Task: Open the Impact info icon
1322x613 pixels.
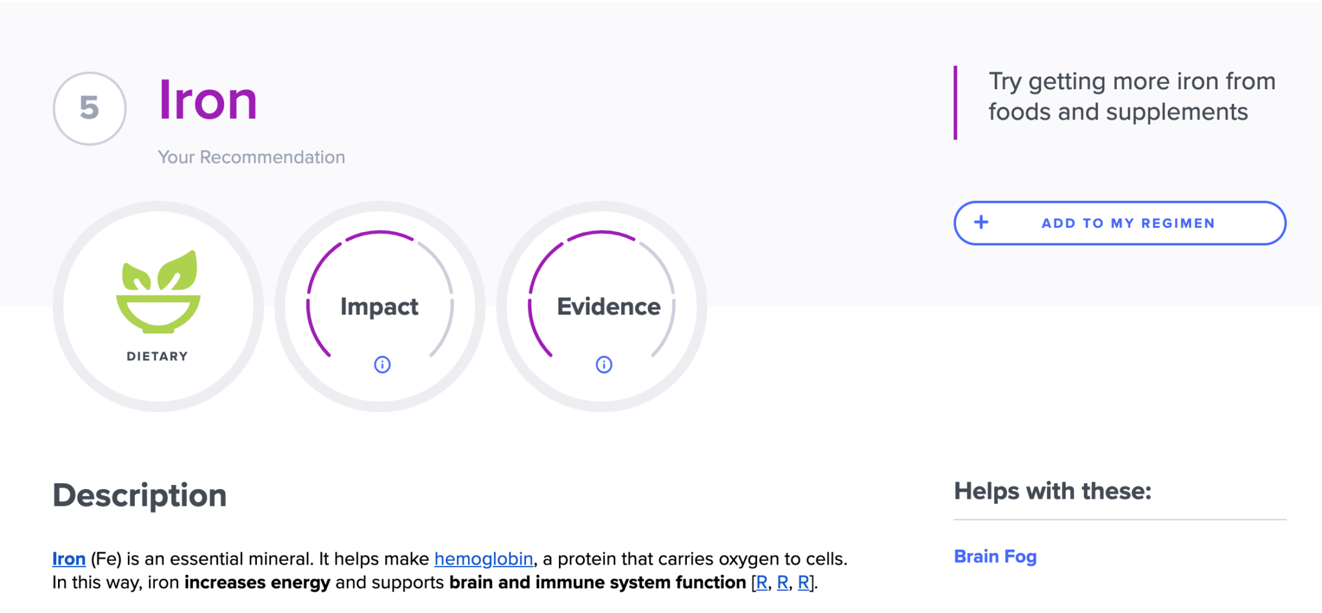Action: [x=382, y=365]
